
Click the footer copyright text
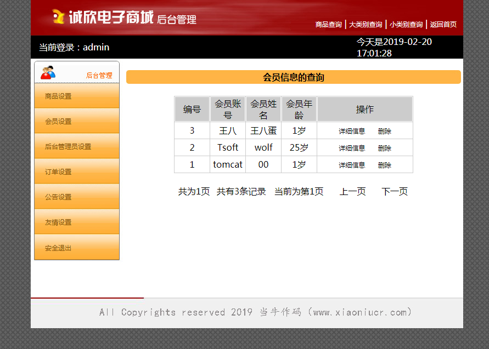[x=255, y=312]
